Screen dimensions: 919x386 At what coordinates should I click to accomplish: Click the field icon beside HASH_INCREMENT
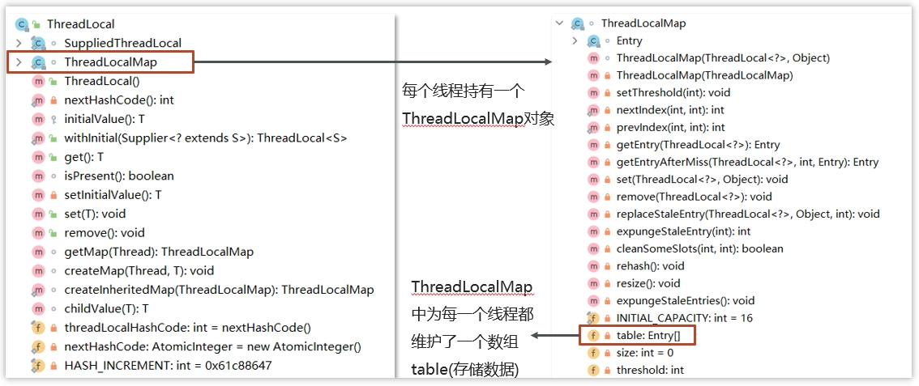point(37,366)
